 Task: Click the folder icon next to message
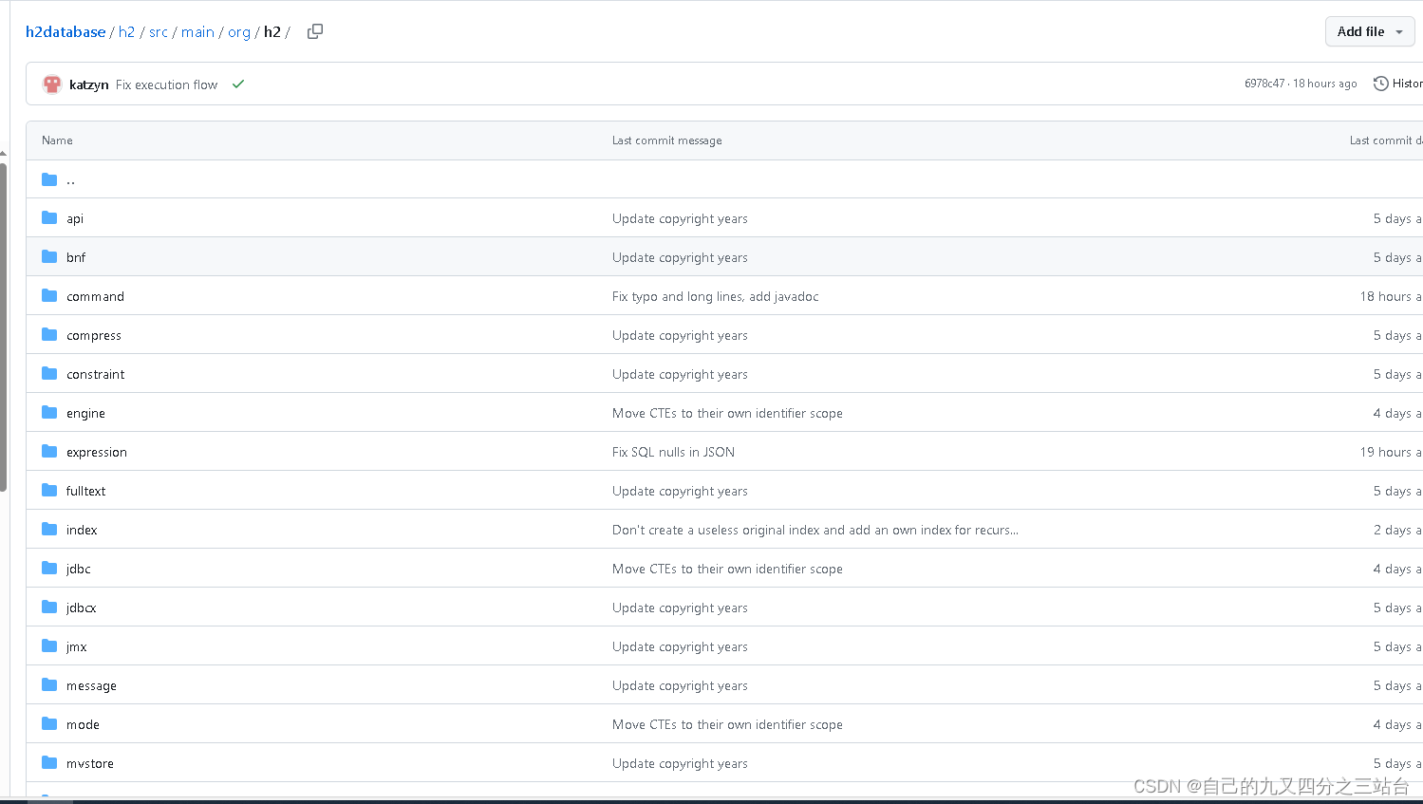click(x=49, y=685)
